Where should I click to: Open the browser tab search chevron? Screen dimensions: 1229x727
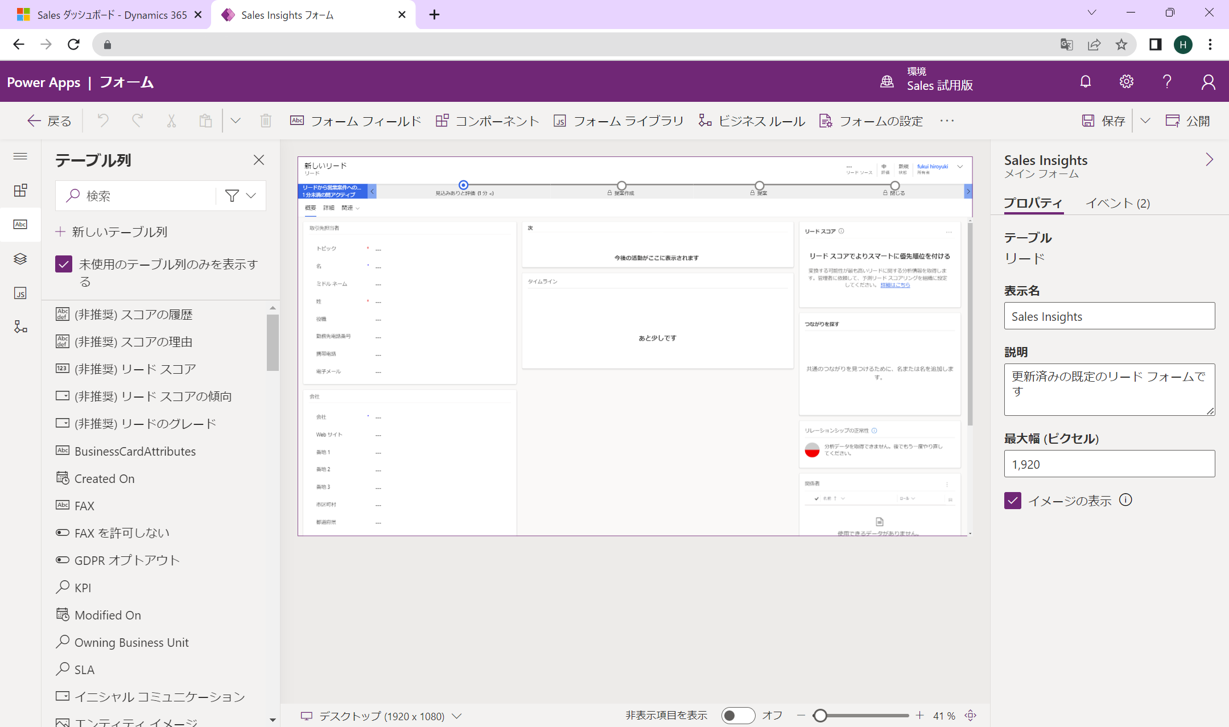[x=1092, y=13]
